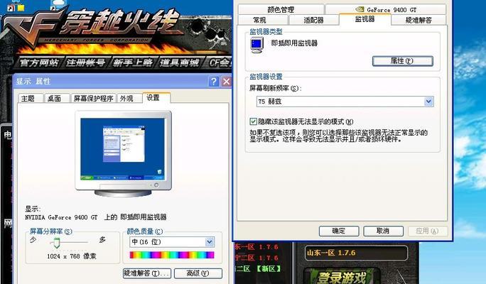Select the 屏幕保护程序 tab
Screen dimensions: 486x284
(93, 98)
